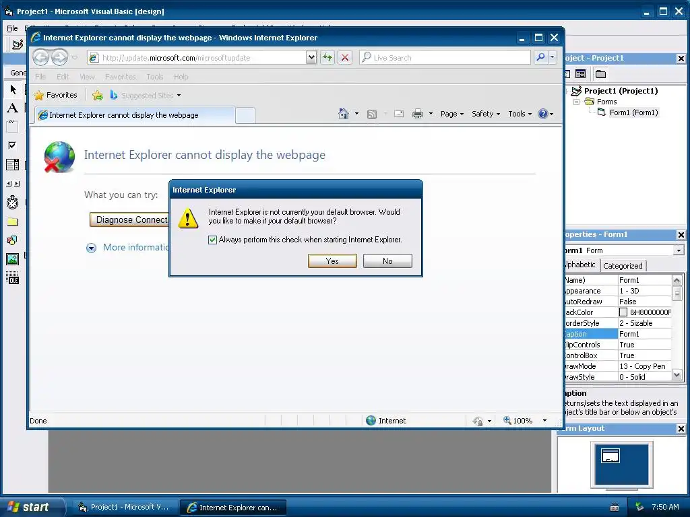Select the Pointer tool in VB toolbox

[13, 90]
